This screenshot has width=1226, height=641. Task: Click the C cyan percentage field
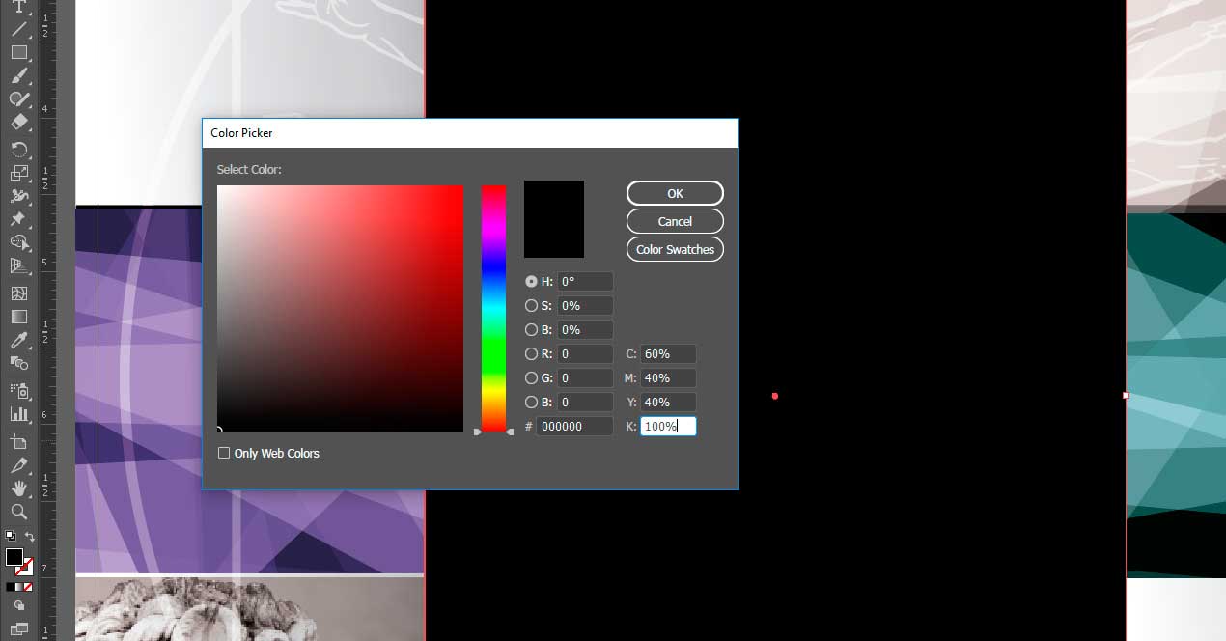tap(667, 354)
